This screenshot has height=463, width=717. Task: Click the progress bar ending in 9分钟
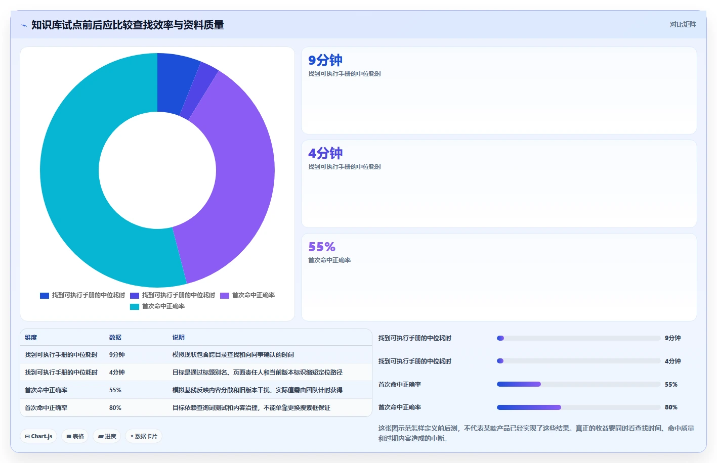pos(579,338)
